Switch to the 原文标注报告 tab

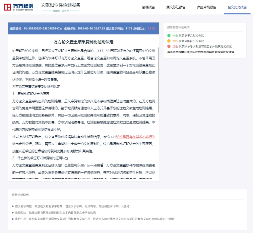tap(176, 7)
